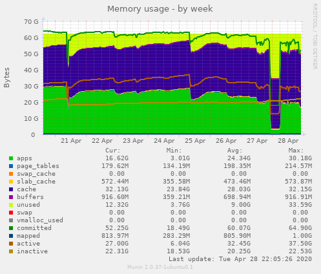Click the '10 G' y-axis label

coord(31,119)
